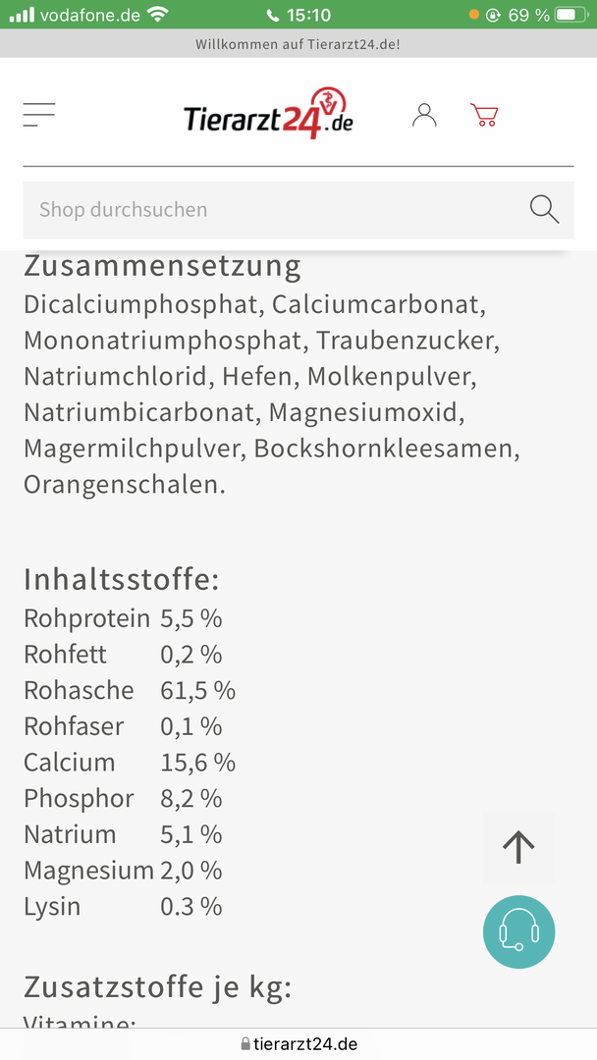This screenshot has height=1060, width=597.
Task: Tap the Wi-Fi icon in status bar
Action: [157, 15]
